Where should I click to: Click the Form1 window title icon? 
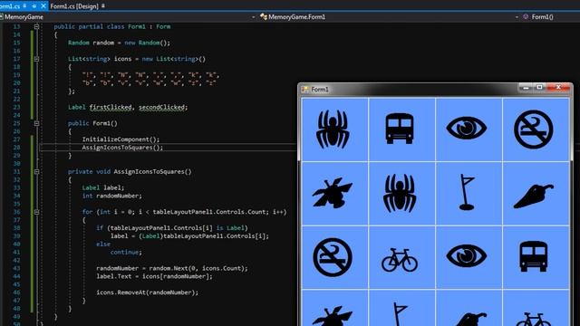[304, 90]
